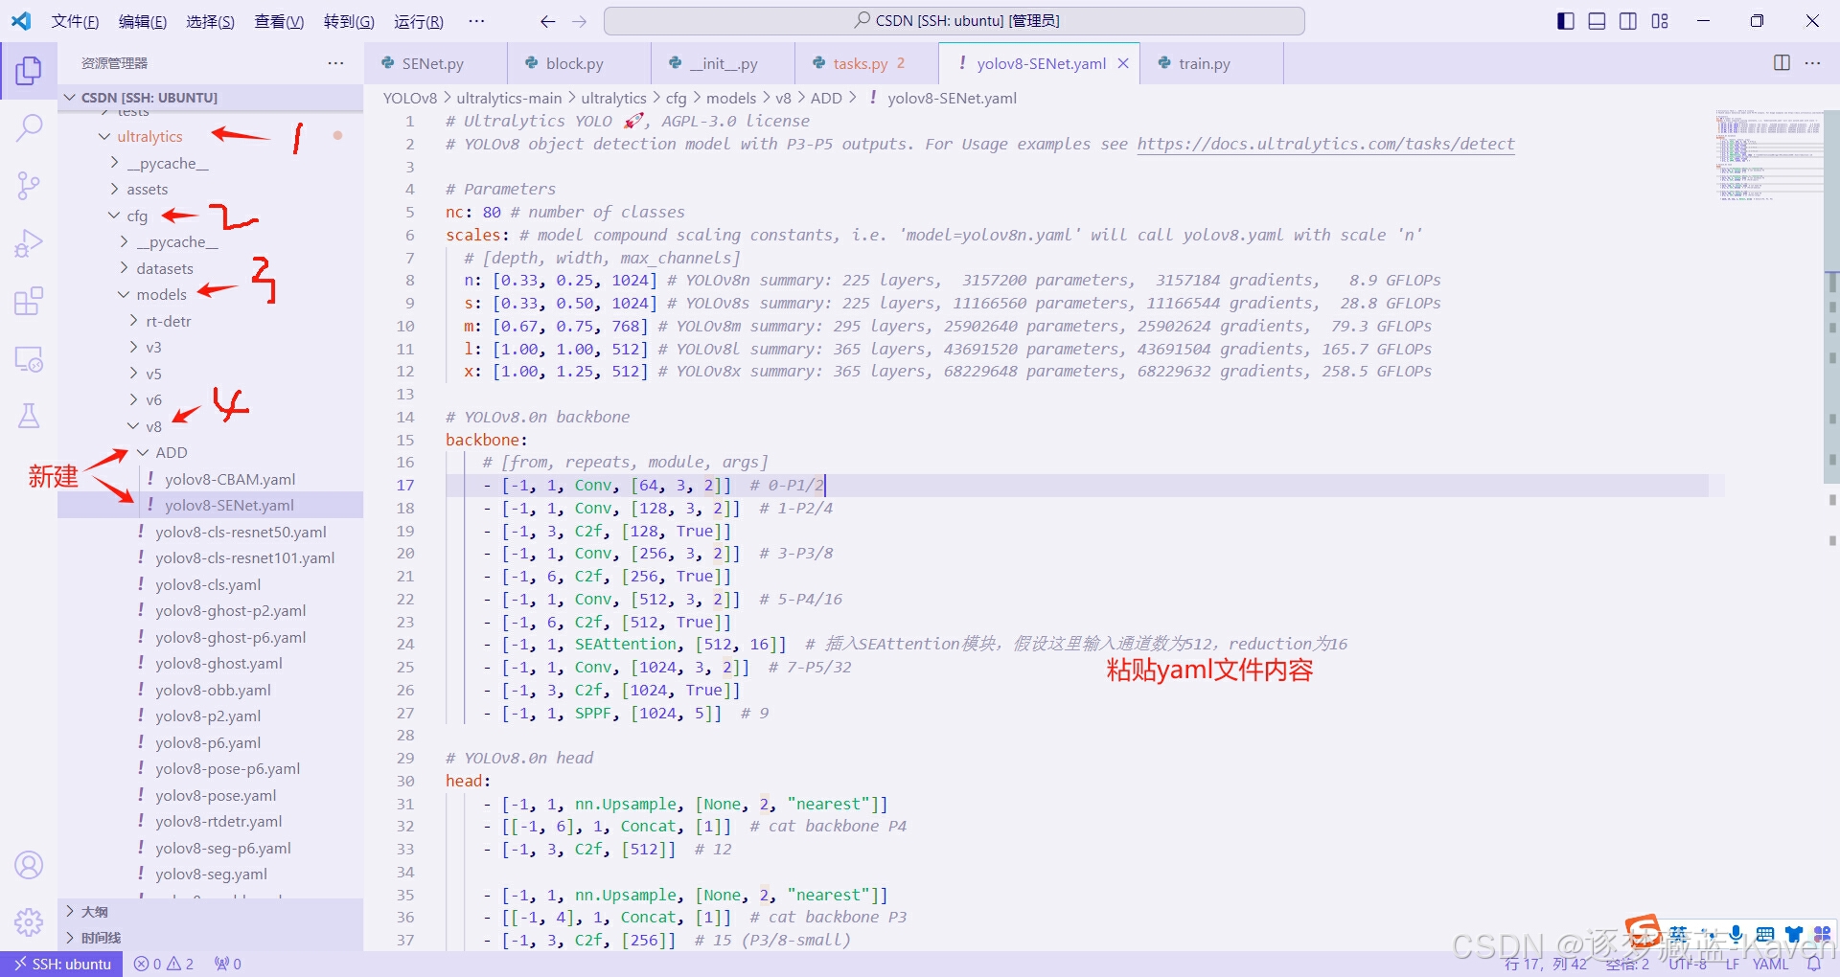Open the 编辑(E) menu
The width and height of the screenshot is (1840, 977).
pyautogui.click(x=143, y=21)
